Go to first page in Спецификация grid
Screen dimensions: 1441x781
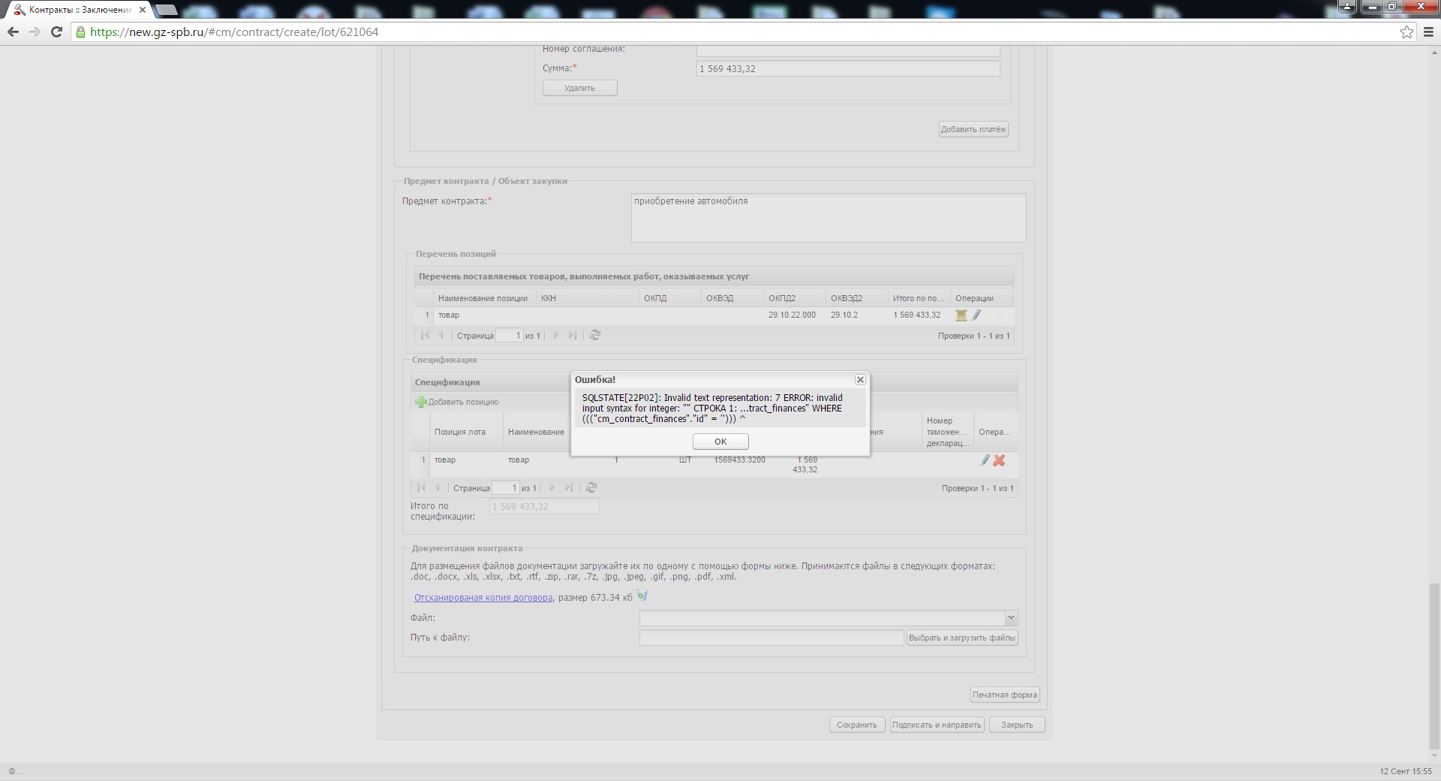tap(421, 487)
